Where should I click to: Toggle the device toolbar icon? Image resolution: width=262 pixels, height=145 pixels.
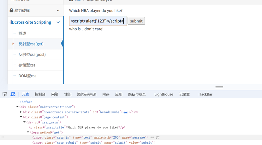[13, 94]
